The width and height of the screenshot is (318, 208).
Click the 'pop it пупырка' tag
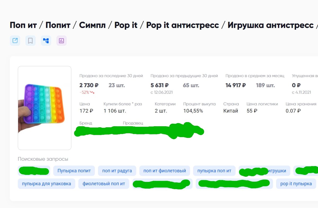point(296,184)
